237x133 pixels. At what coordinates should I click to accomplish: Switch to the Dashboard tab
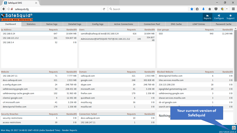click(x=11, y=24)
